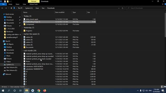Open the View ribbon tab
The image size is (166, 93).
tap(24, 4)
